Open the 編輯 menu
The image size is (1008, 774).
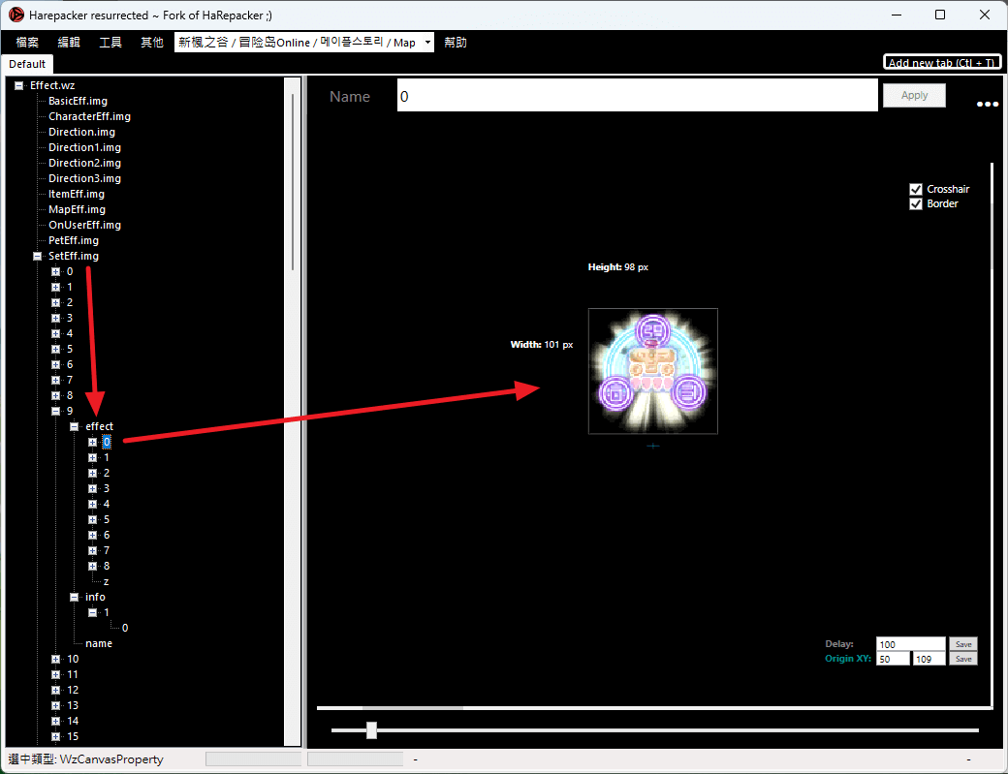pos(69,43)
